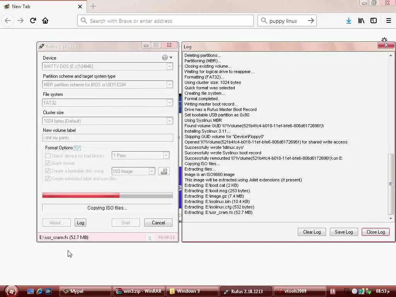
Task: Cancel the ISO copy operation
Action: 158,223
